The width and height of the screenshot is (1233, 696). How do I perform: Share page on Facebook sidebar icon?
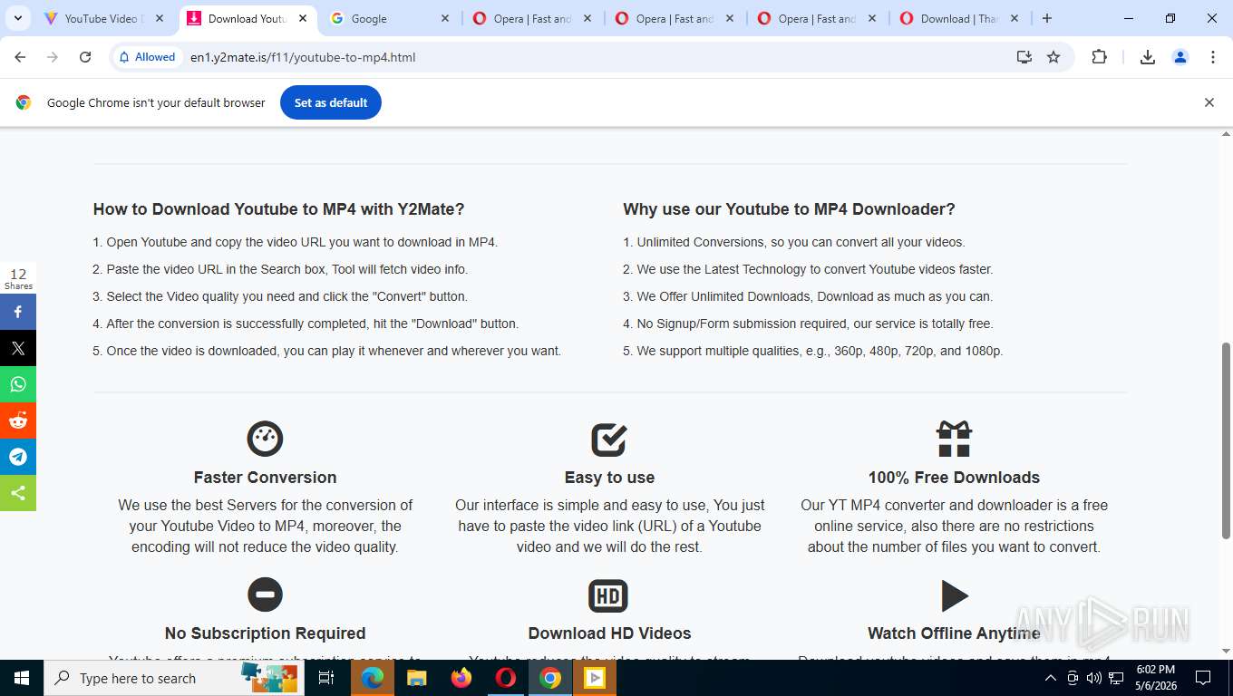(x=18, y=312)
